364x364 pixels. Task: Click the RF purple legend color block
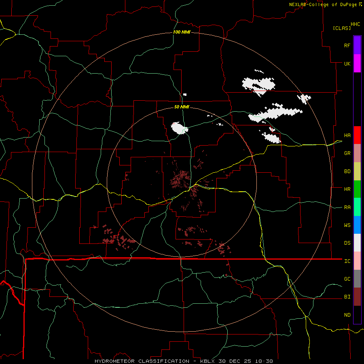tap(357, 45)
